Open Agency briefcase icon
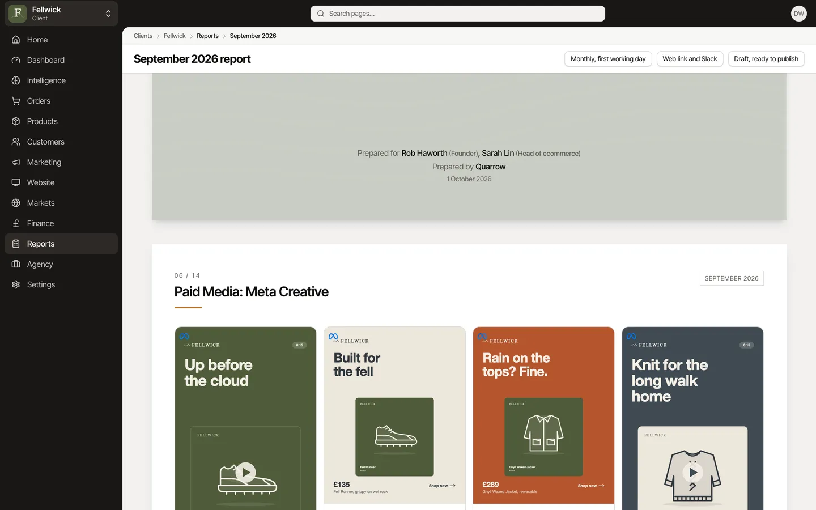The image size is (816, 510). coord(16,264)
